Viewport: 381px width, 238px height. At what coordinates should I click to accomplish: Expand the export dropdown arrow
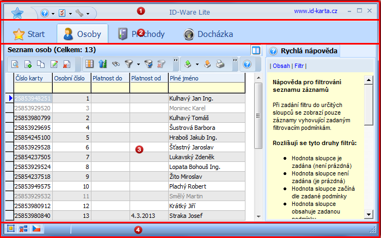[197, 65]
